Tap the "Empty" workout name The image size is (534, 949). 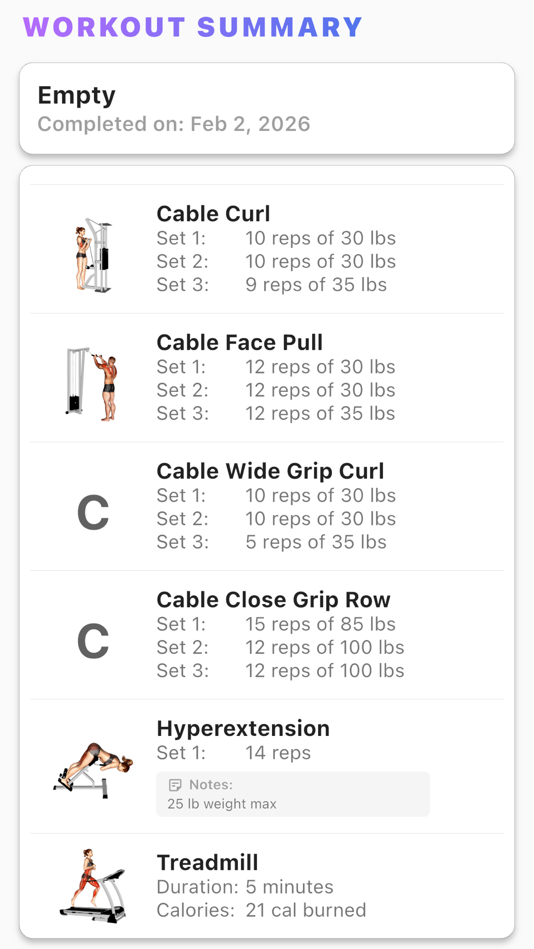pos(76,95)
